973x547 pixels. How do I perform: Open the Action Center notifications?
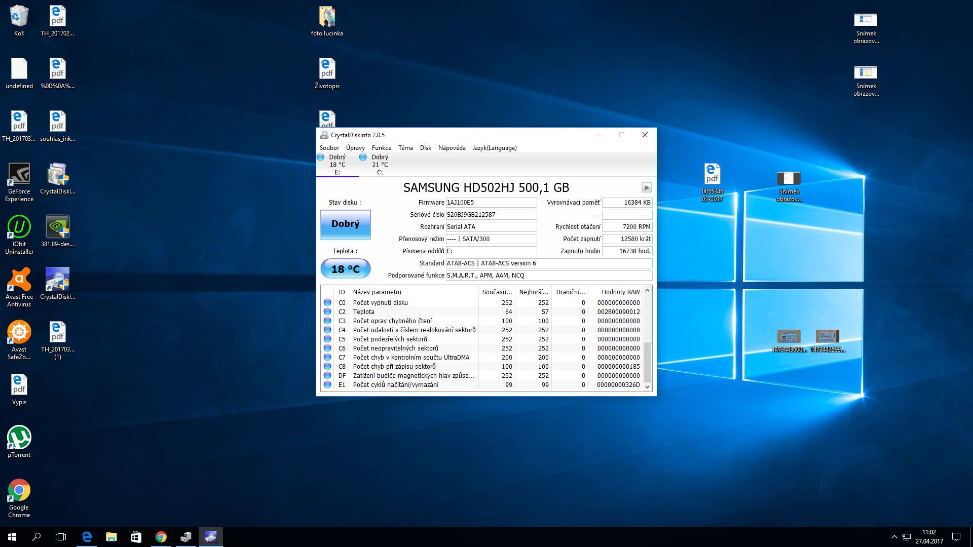[x=956, y=537]
